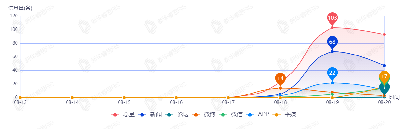The image size is (407, 129).
Task: Toggle the 平媒 legend entry
Action: 285,114
